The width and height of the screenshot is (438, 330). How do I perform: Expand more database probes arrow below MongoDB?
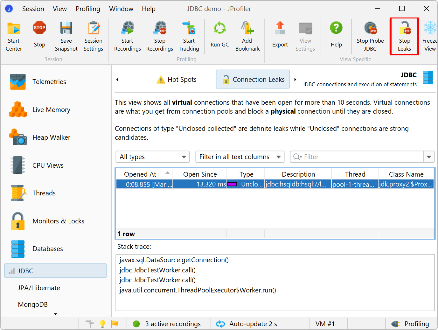point(56,314)
